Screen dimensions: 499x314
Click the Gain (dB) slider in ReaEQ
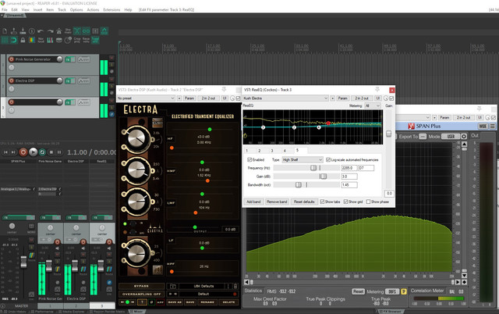[306, 177]
